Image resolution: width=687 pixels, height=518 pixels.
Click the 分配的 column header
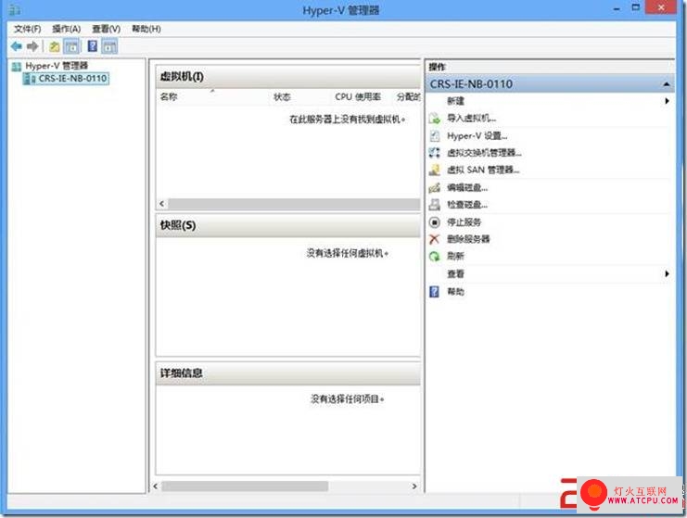coord(408,96)
